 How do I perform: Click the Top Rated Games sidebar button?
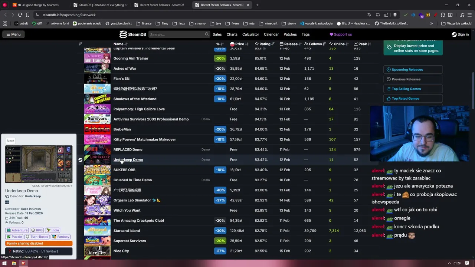point(413,99)
